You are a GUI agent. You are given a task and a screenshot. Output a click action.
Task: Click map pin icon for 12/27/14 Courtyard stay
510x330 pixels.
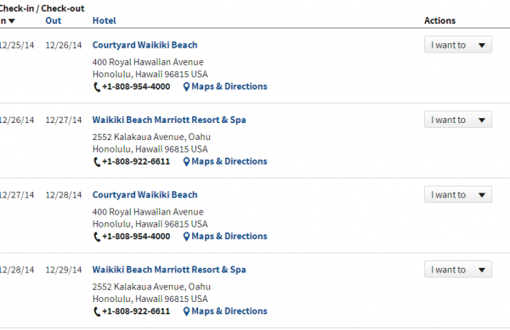point(186,237)
